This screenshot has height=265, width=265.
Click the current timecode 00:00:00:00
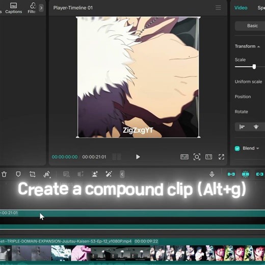pos(65,157)
